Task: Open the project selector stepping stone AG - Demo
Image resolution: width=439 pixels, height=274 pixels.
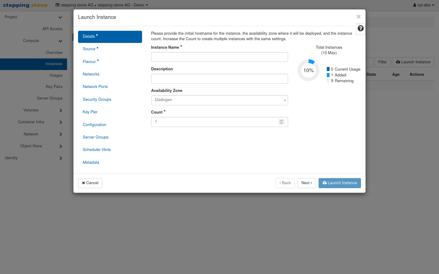Action: pos(102,5)
